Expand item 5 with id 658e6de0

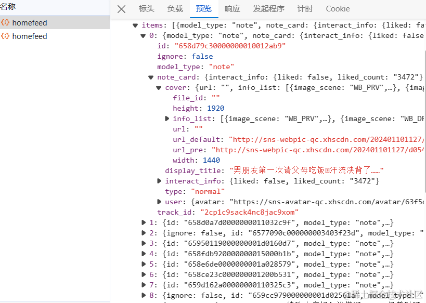pyautogui.click(x=144, y=264)
